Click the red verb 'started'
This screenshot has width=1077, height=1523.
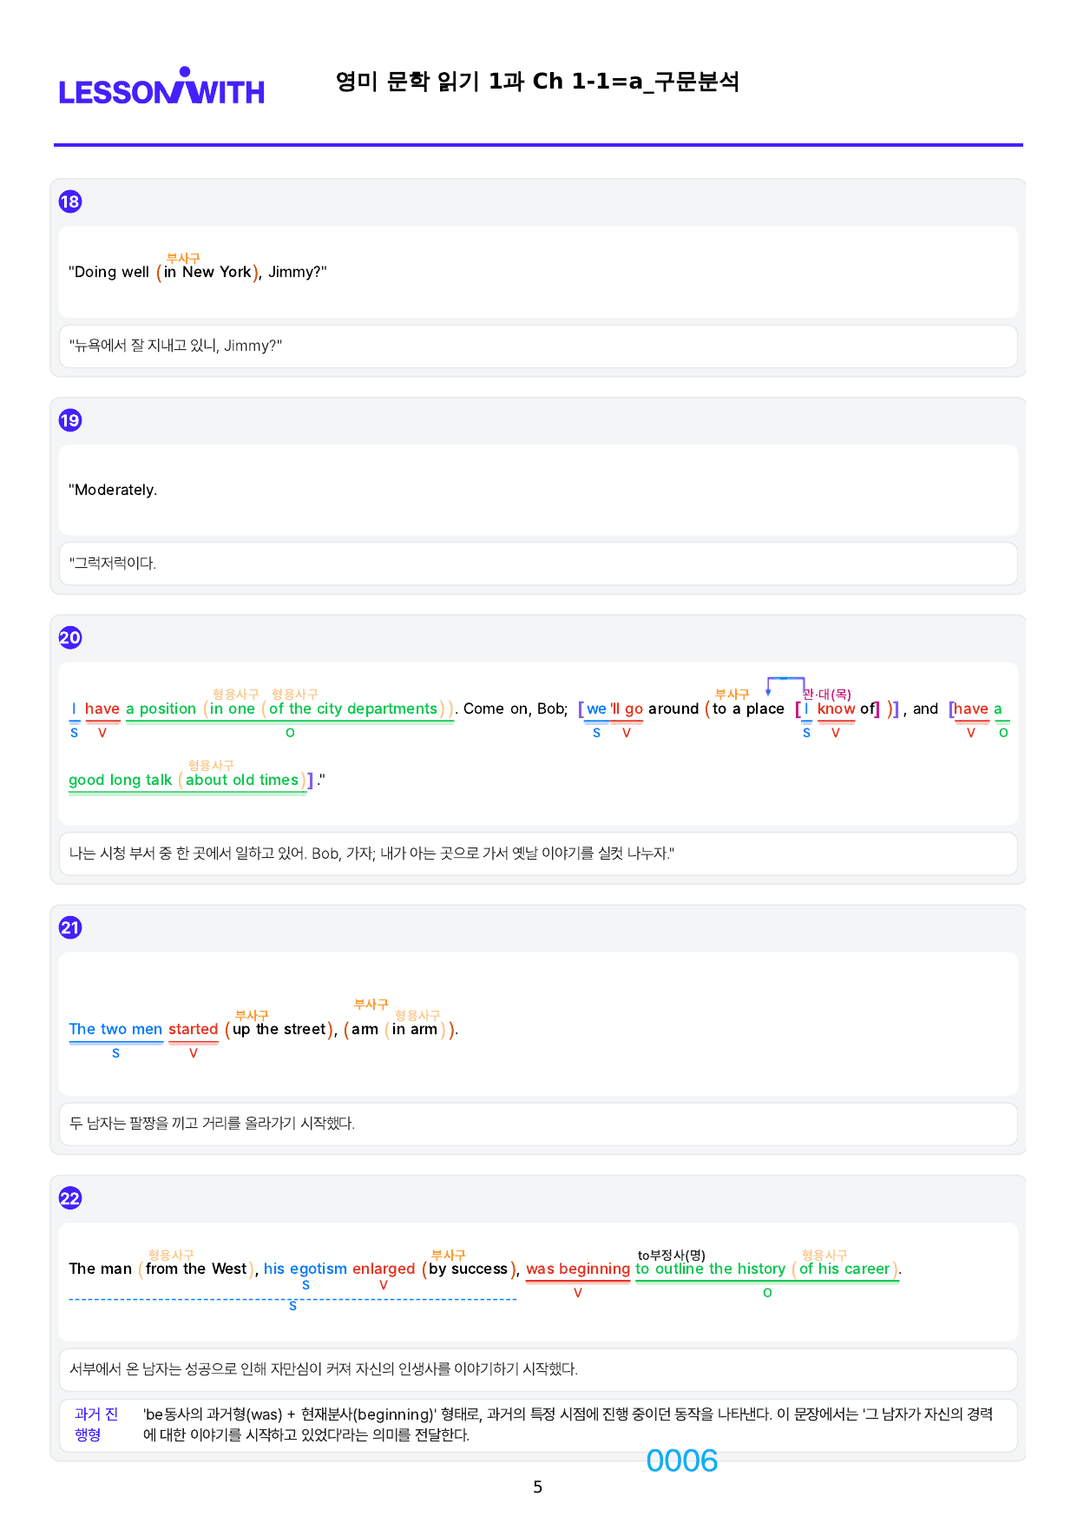coord(194,1029)
